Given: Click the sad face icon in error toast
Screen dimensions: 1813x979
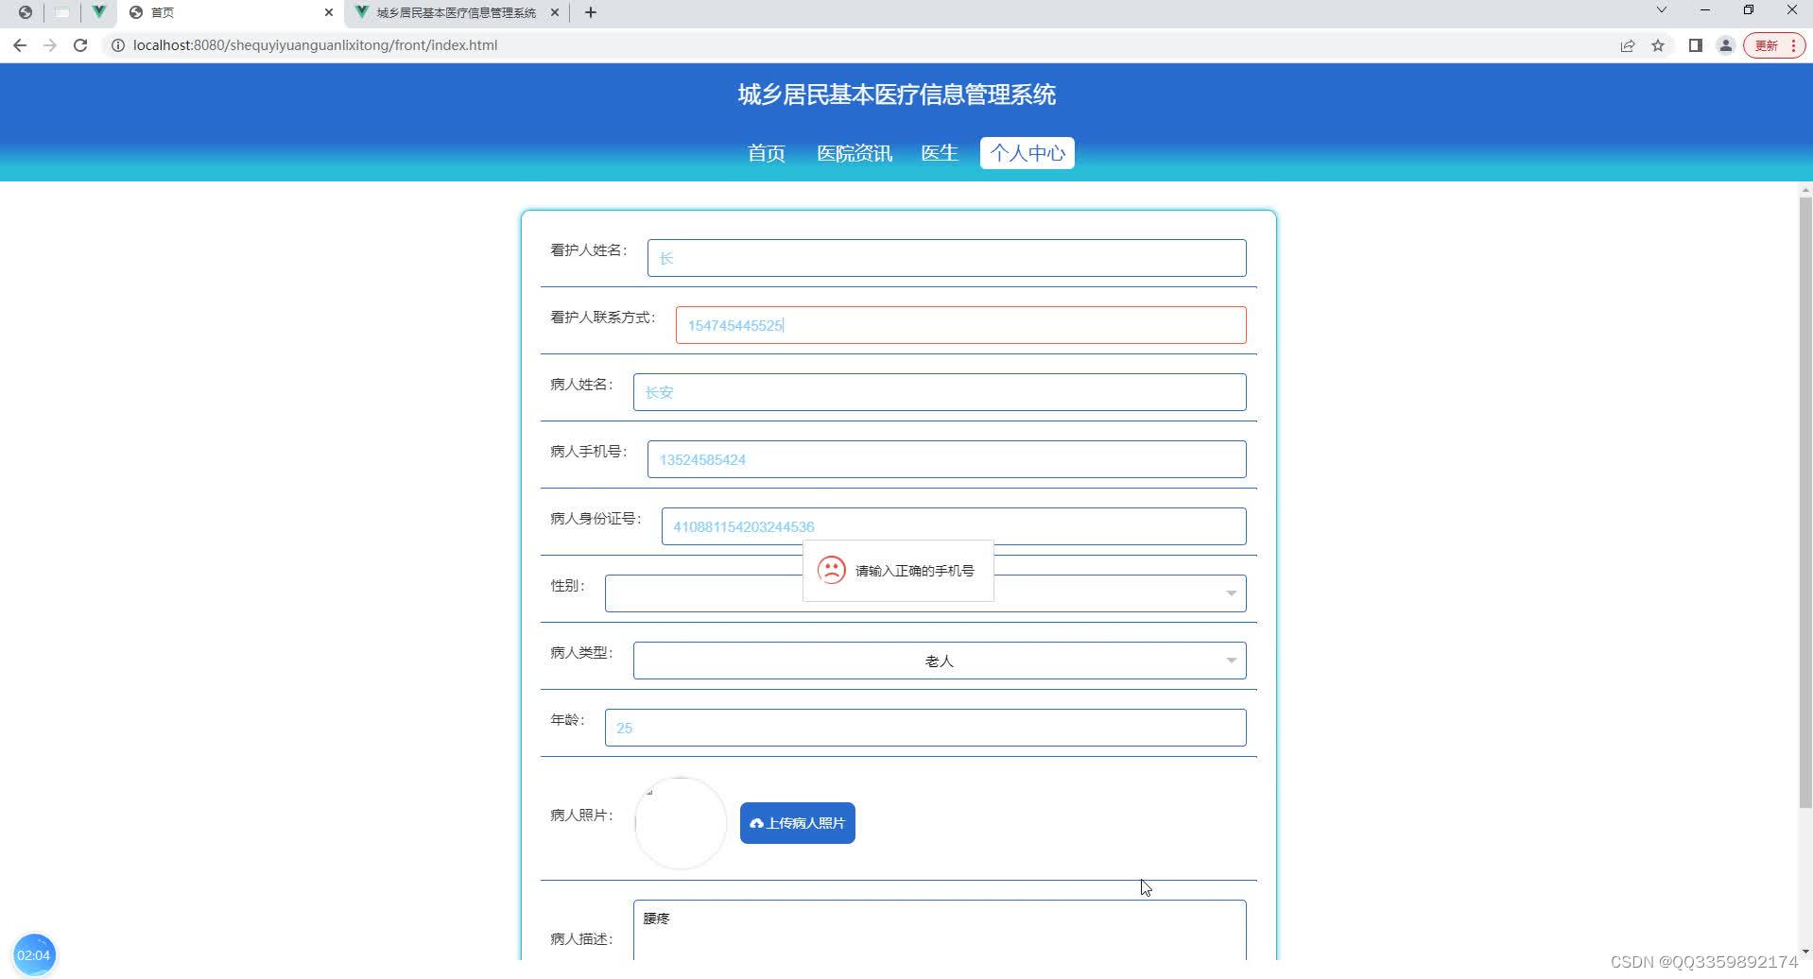Looking at the screenshot, I should pos(832,570).
